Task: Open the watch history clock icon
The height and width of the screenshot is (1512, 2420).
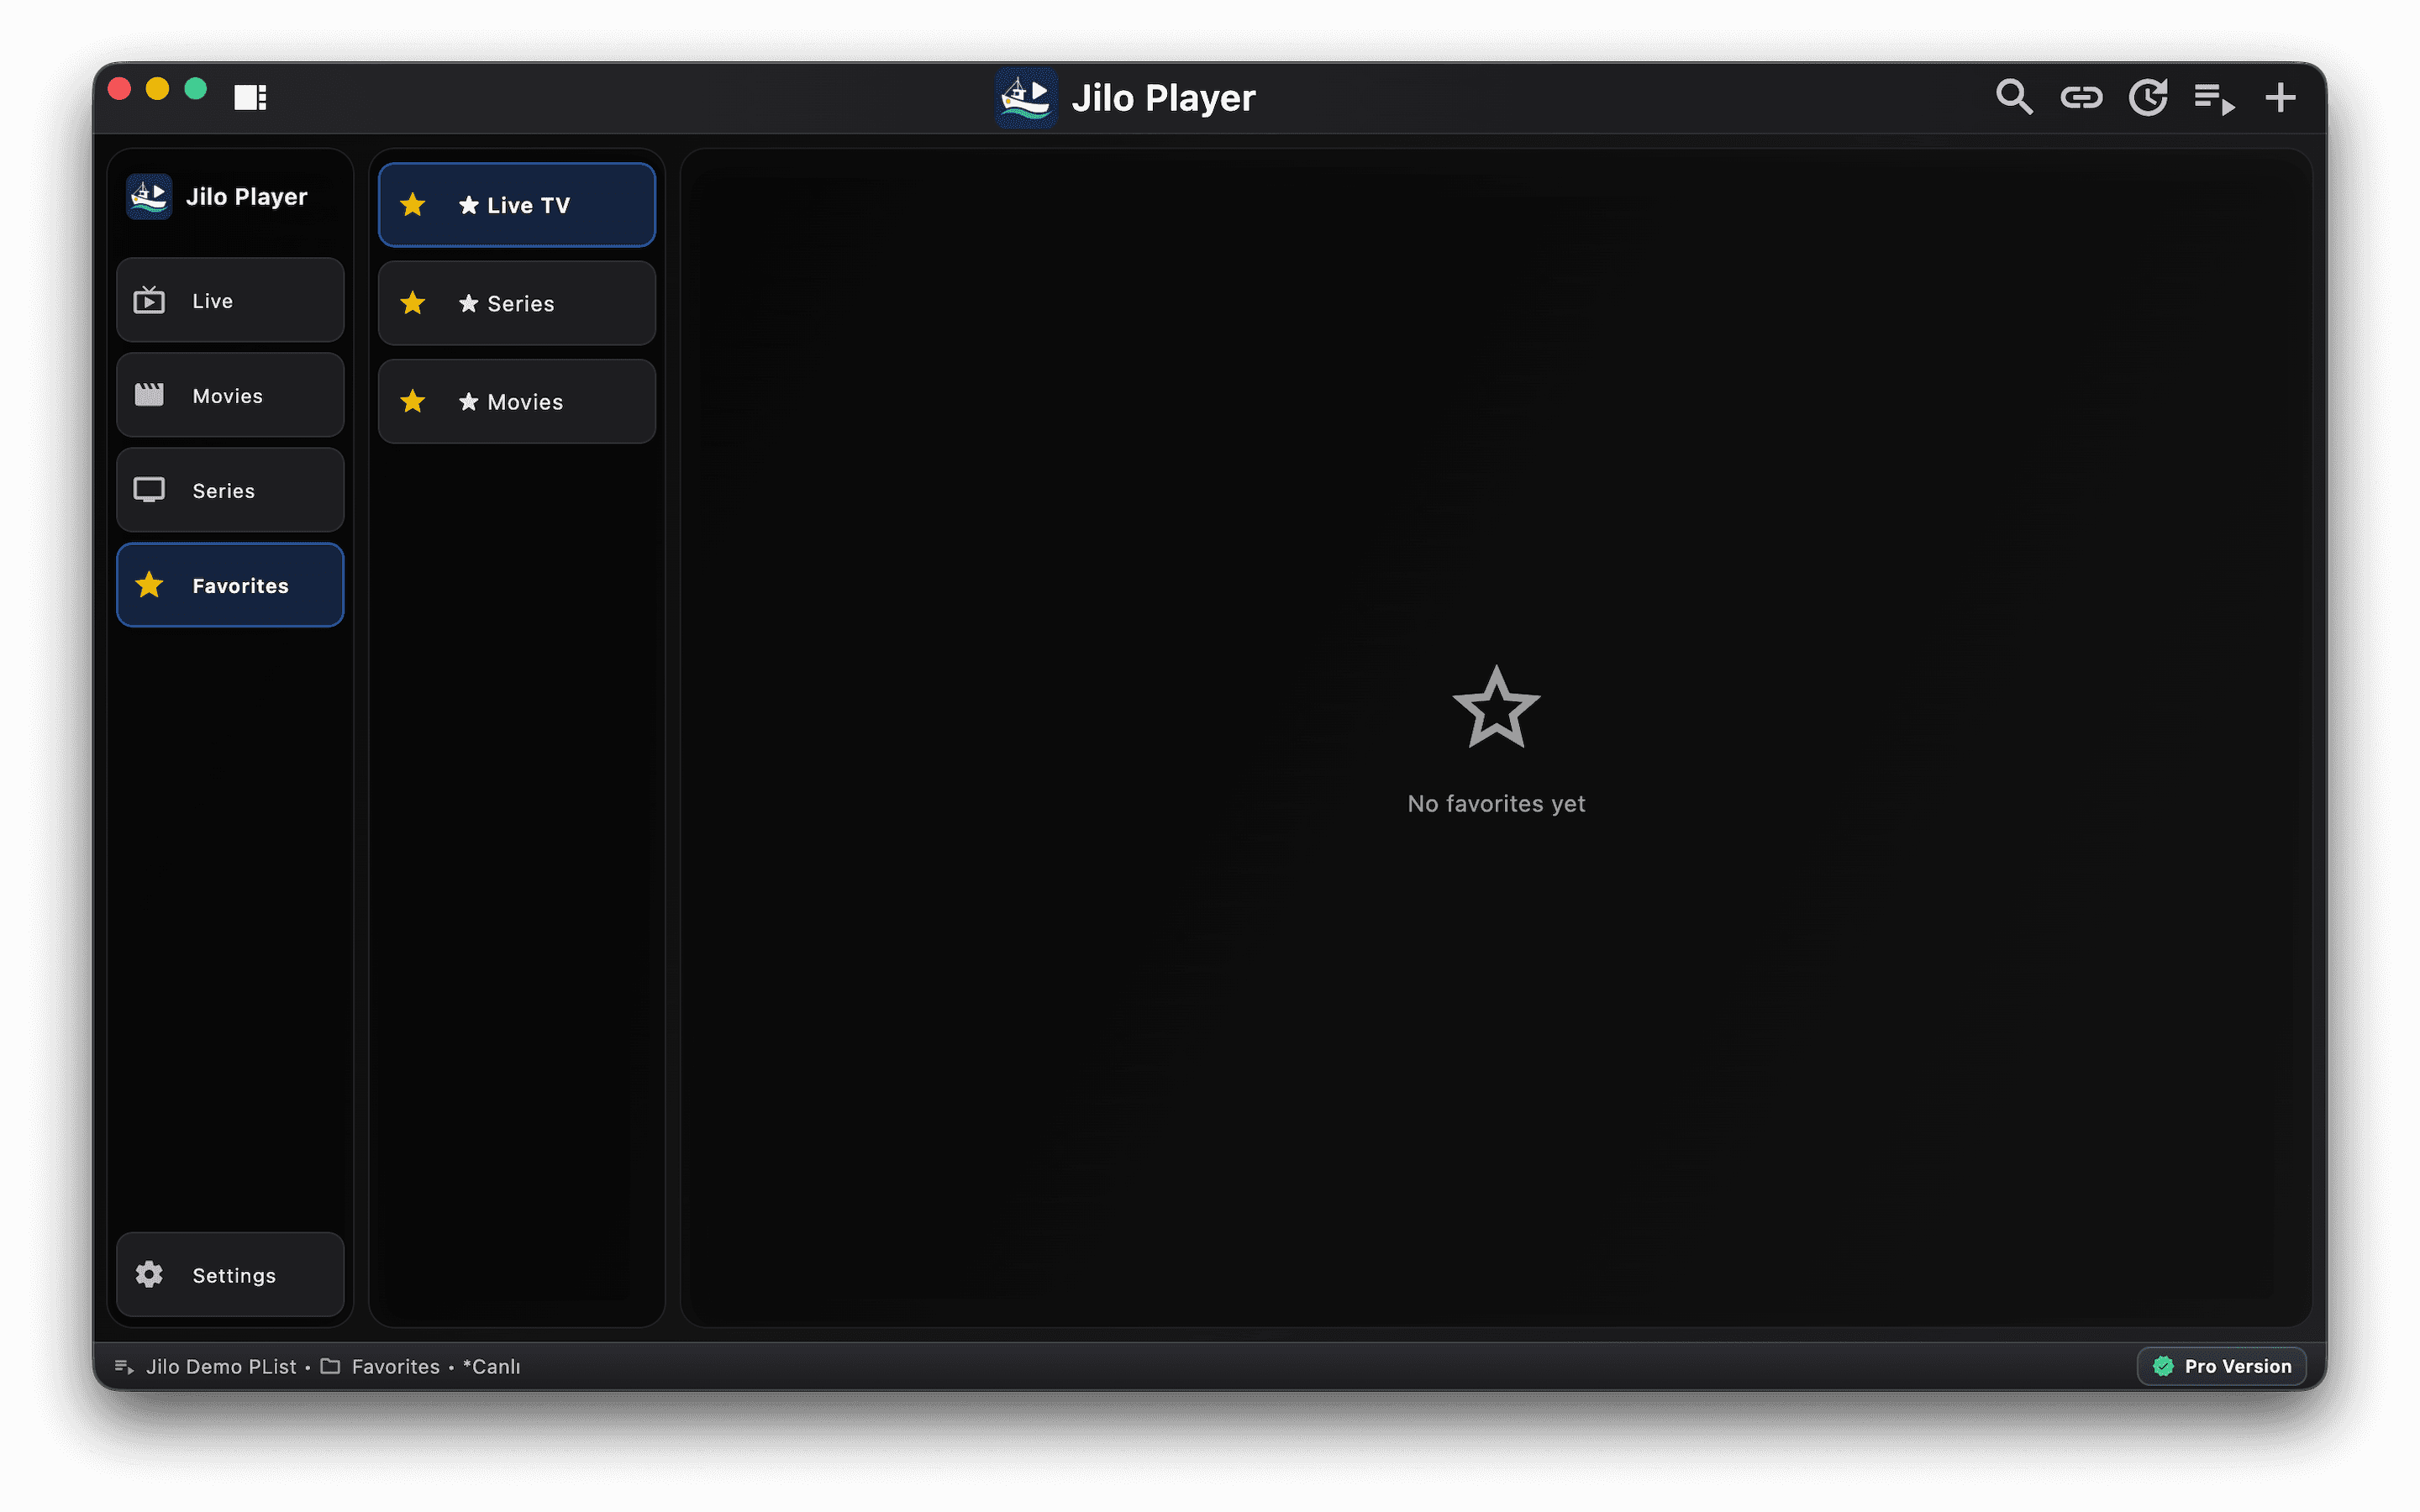Action: 2148,97
